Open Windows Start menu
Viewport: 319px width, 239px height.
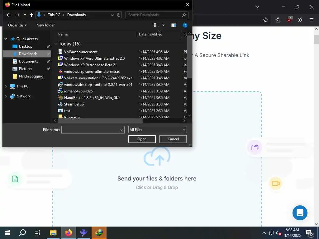point(7,233)
